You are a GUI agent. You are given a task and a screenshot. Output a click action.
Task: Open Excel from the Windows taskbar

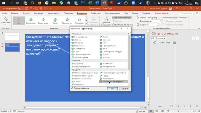click(x=90, y=3)
